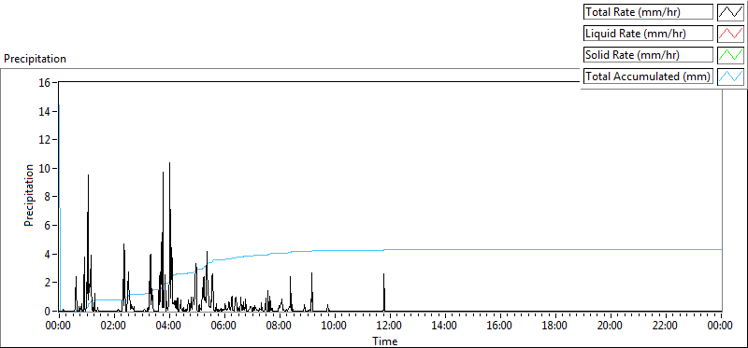The width and height of the screenshot is (748, 348).
Task: Select the Total Accumulated (mm) legend label
Action: tap(648, 77)
